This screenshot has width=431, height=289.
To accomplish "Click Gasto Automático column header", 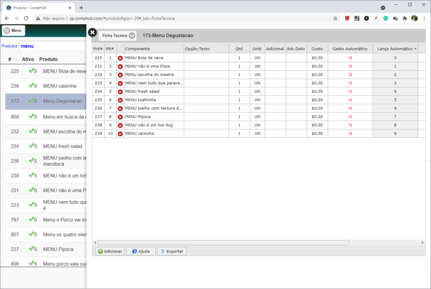I will 350,49.
